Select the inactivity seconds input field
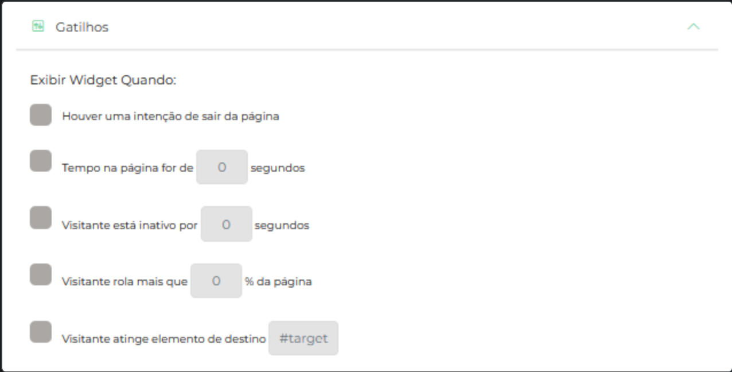The height and width of the screenshot is (372, 732). coord(227,224)
